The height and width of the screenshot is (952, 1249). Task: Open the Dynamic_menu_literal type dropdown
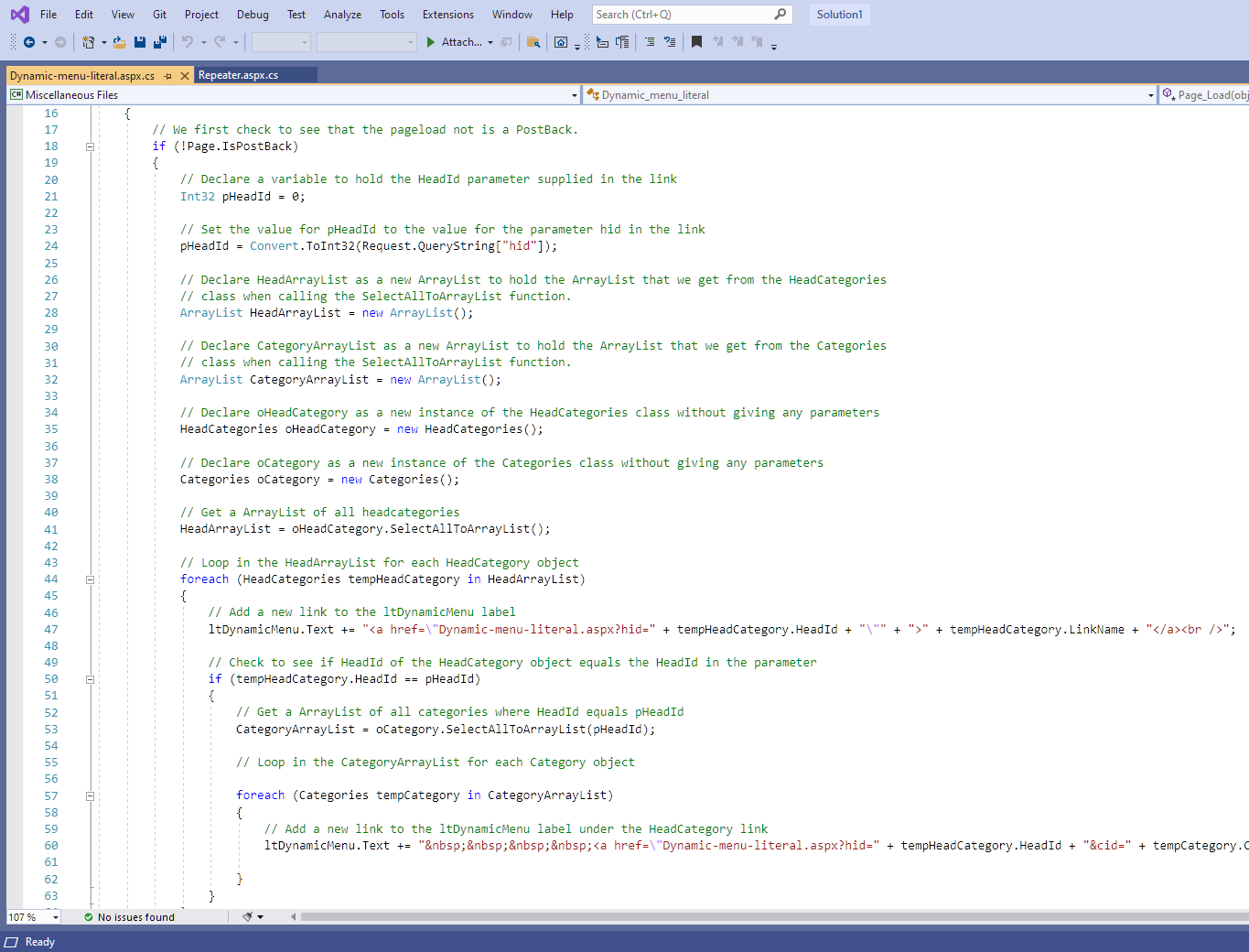pyautogui.click(x=1150, y=95)
